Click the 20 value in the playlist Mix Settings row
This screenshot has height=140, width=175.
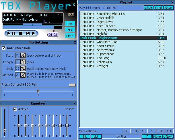[126, 131]
